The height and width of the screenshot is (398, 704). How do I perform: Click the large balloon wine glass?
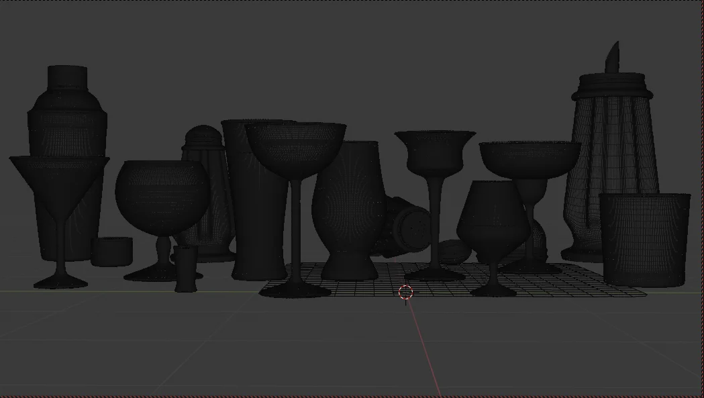(x=159, y=195)
